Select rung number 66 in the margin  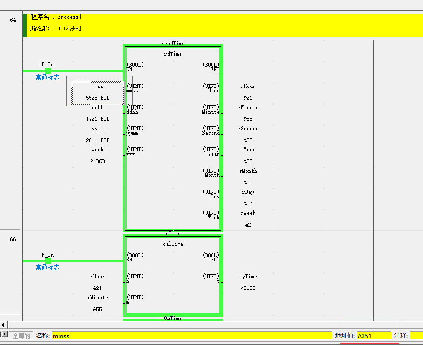click(13, 239)
